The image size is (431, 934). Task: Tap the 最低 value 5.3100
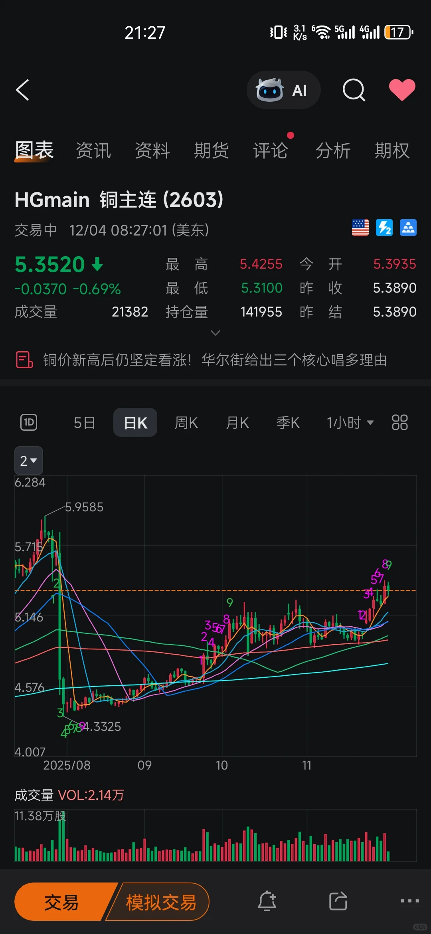click(x=262, y=288)
